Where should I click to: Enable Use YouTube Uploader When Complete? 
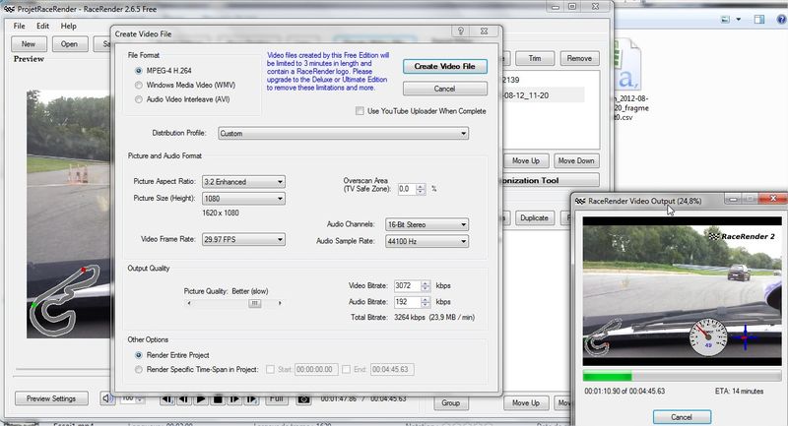click(361, 111)
